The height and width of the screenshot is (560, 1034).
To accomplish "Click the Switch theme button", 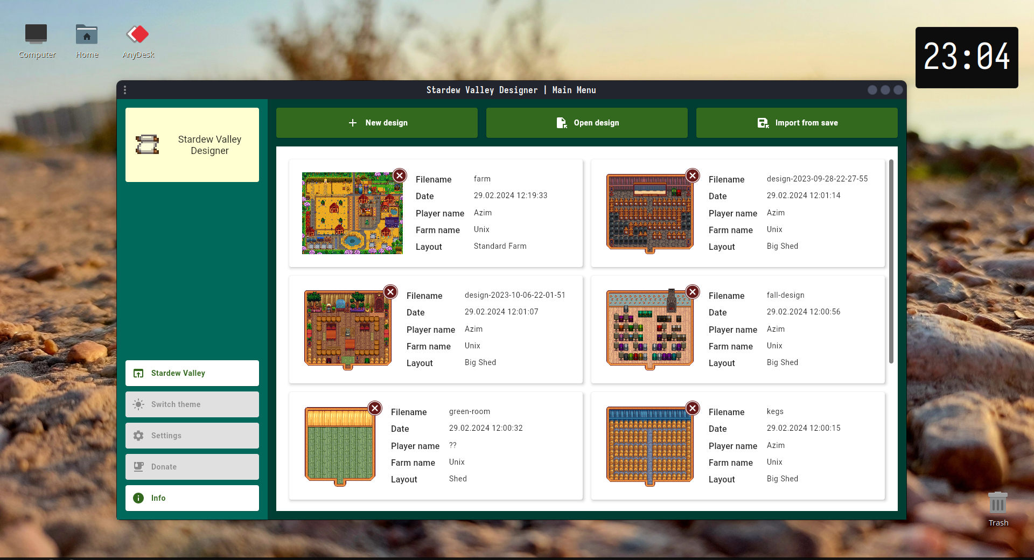I will pos(192,404).
